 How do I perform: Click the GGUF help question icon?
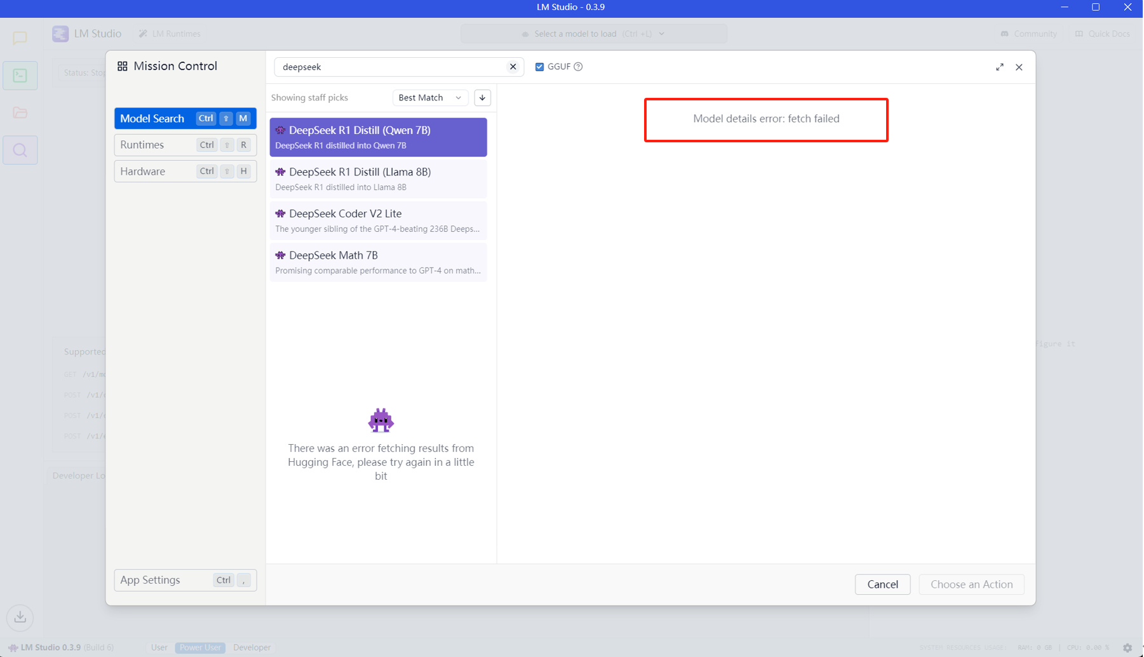578,67
